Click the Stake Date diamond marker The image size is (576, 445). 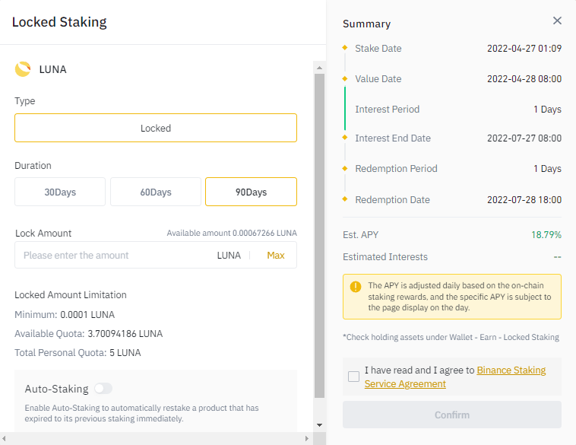point(344,48)
